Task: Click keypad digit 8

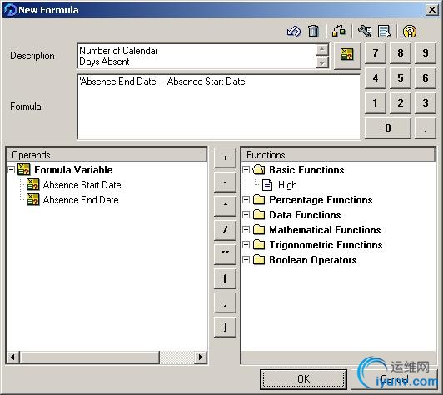Action: click(x=401, y=53)
